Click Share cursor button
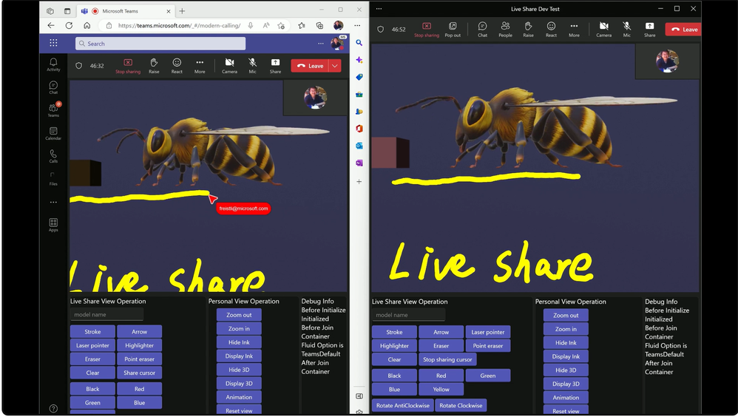The width and height of the screenshot is (738, 417). (x=139, y=373)
